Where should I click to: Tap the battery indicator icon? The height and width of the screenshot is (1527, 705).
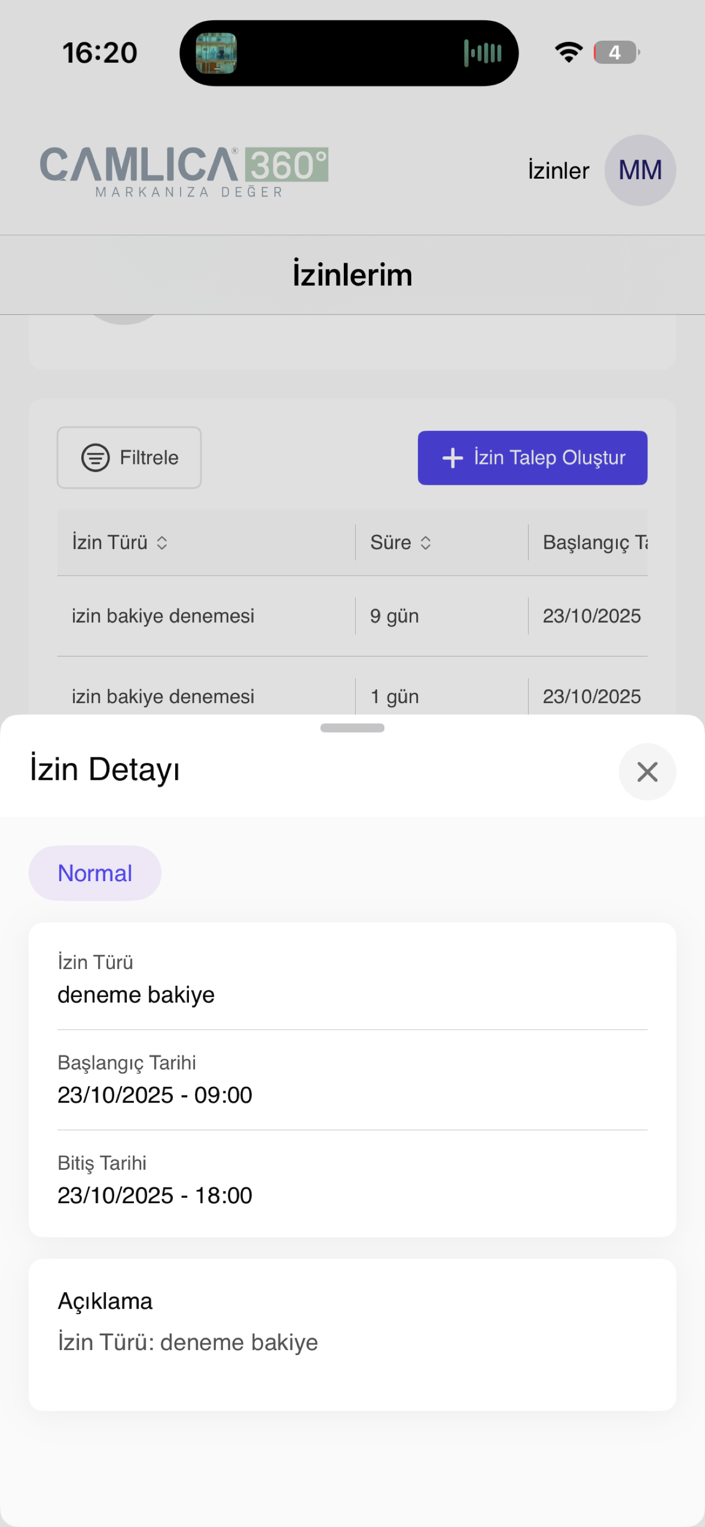coord(616,52)
